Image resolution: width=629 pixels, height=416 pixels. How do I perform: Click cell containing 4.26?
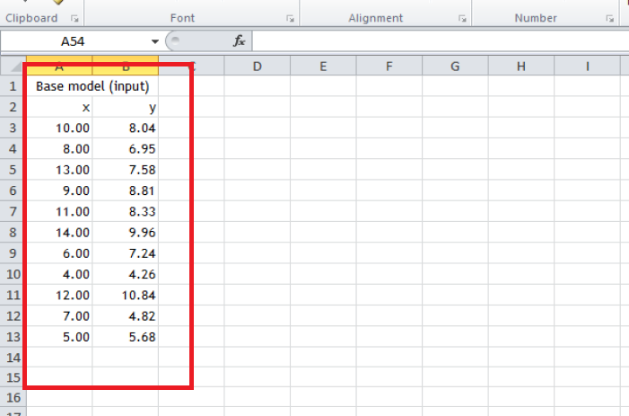(x=126, y=274)
